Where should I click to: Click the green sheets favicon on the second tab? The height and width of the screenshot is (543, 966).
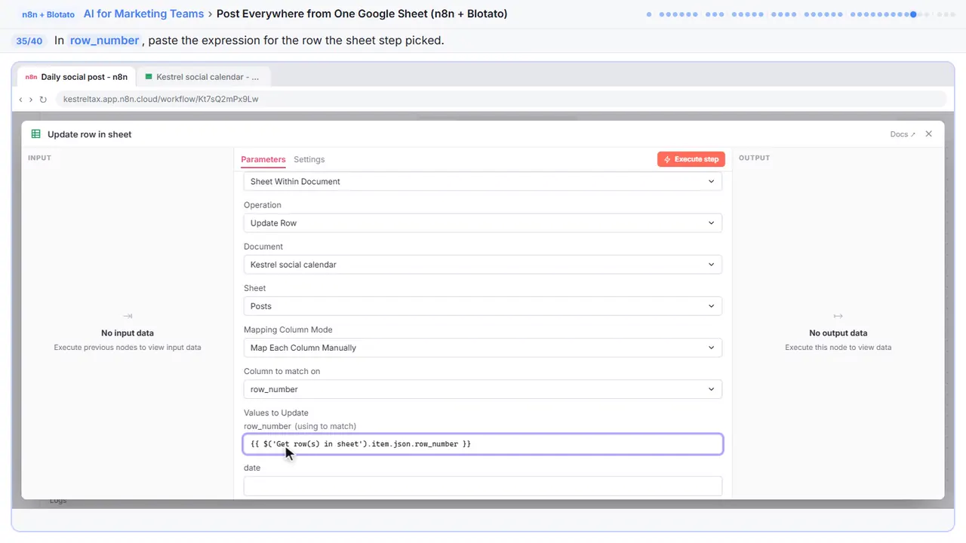pyautogui.click(x=149, y=77)
